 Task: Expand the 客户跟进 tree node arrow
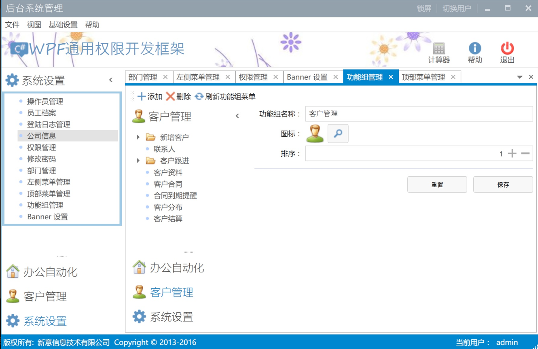138,161
